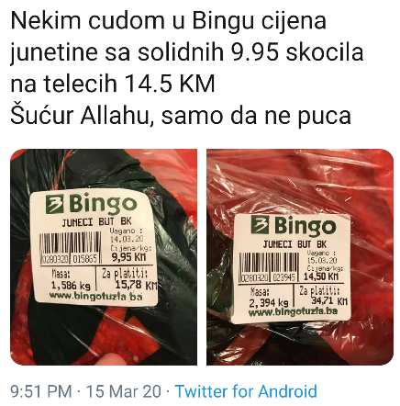Click the 2,394 kg mass value
This screenshot has height=406, width=400.
pyautogui.click(x=269, y=303)
